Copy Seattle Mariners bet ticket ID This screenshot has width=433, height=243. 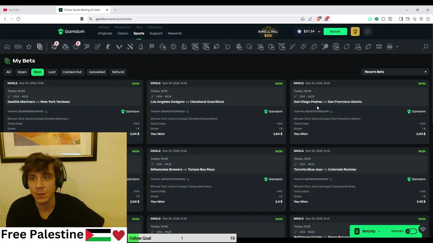coord(46,111)
